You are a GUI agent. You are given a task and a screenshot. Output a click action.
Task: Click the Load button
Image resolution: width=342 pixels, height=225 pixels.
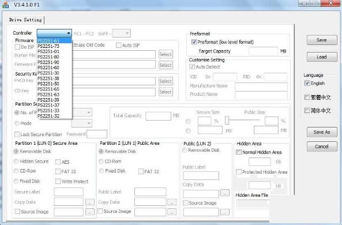point(322,57)
